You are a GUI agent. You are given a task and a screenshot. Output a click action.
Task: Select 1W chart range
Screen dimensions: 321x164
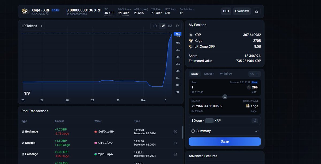[x=162, y=26]
